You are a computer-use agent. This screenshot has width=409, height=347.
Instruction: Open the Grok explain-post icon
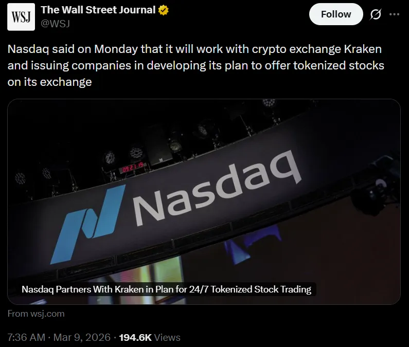tap(376, 14)
